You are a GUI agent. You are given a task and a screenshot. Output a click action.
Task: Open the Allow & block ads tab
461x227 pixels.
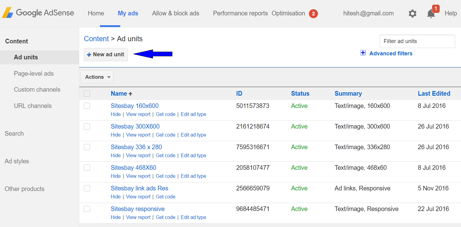175,13
